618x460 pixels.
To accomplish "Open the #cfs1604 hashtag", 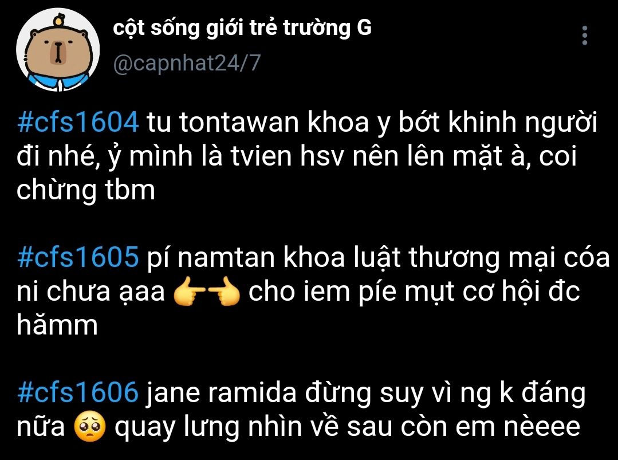I will [78, 122].
